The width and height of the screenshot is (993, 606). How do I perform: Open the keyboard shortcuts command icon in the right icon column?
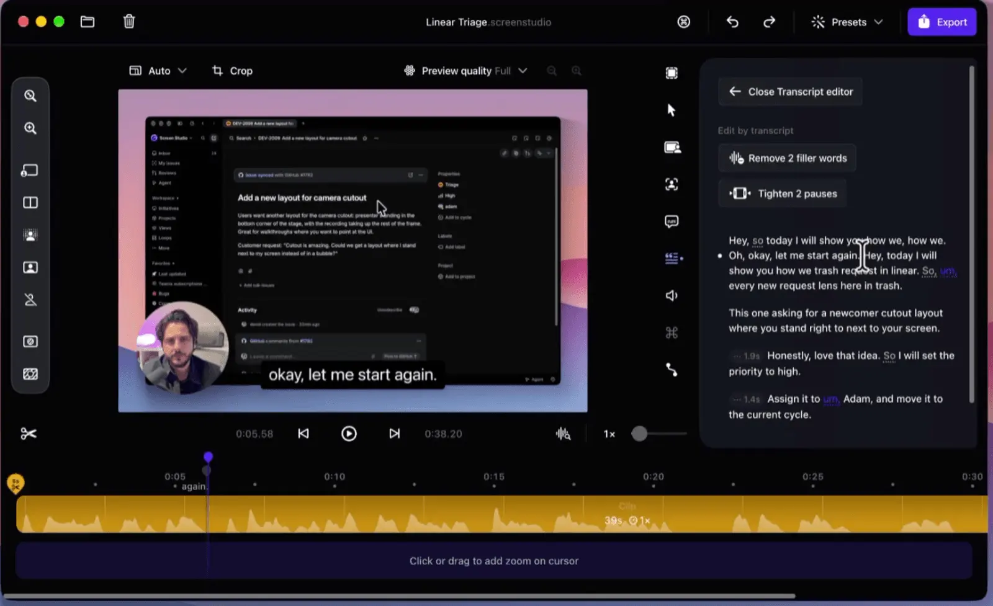pos(672,332)
